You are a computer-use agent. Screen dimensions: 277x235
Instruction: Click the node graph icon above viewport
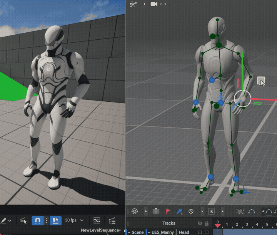133,4
